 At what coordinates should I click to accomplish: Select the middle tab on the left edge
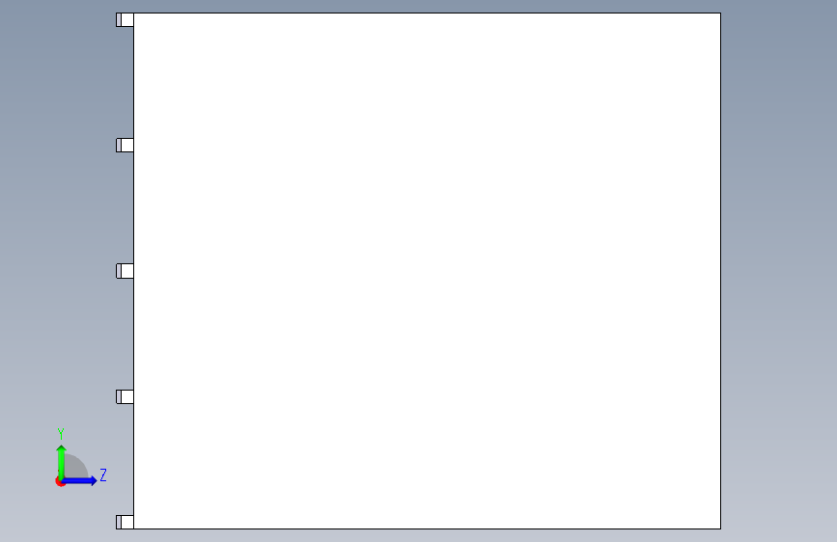click(x=125, y=271)
